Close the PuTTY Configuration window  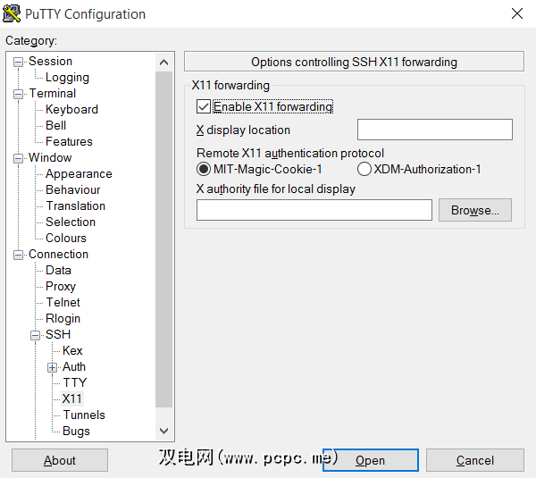tap(517, 13)
